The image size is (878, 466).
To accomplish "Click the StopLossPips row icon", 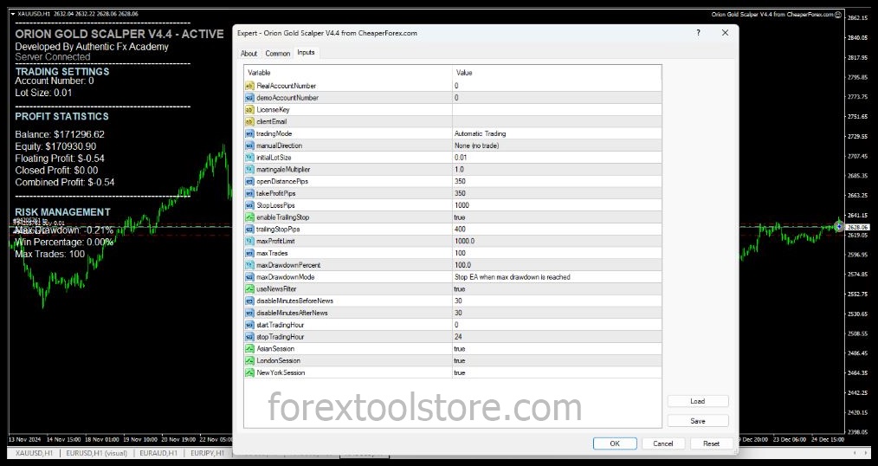I will tap(249, 205).
